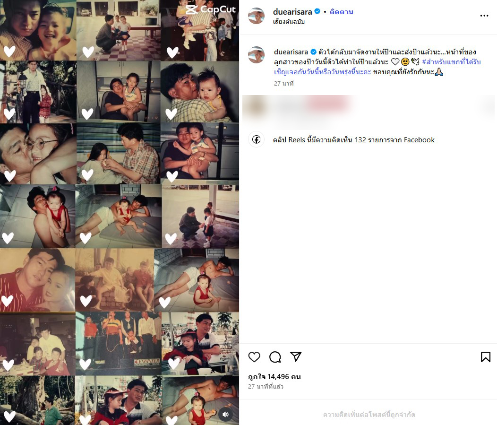Image resolution: width=497 pixels, height=425 pixels.
Task: Click duearisara username in the caption
Action: (291, 52)
